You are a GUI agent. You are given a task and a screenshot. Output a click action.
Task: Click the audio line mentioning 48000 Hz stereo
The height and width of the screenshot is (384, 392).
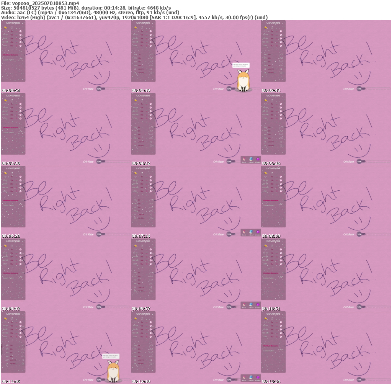[90, 13]
